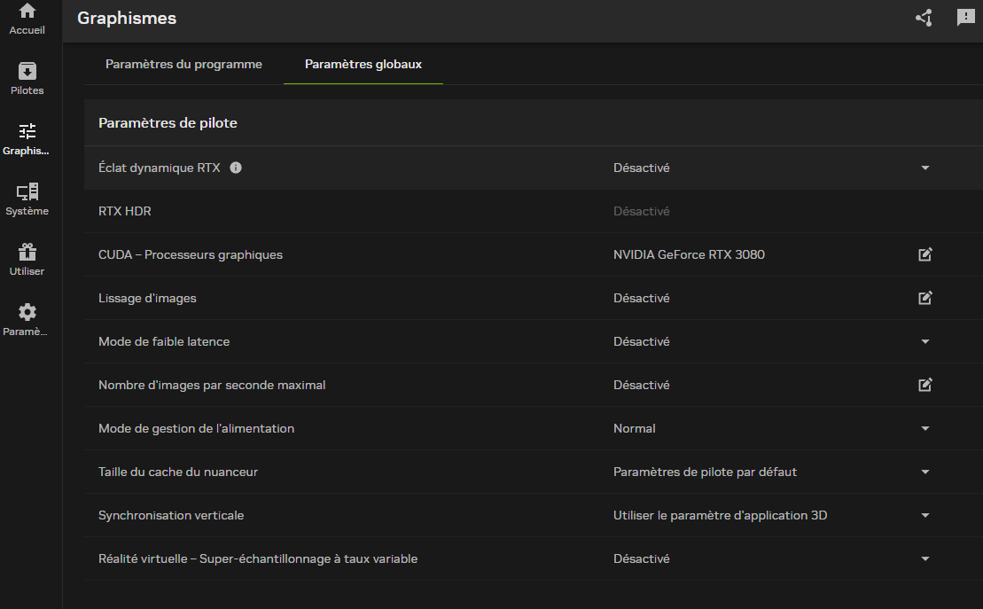Open the feedback notification icon
This screenshot has height=609, width=983.
tap(965, 18)
